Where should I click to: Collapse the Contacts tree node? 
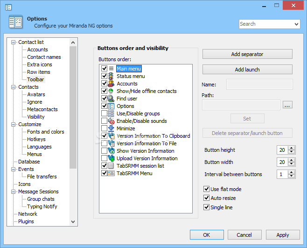pyautogui.click(x=13, y=87)
